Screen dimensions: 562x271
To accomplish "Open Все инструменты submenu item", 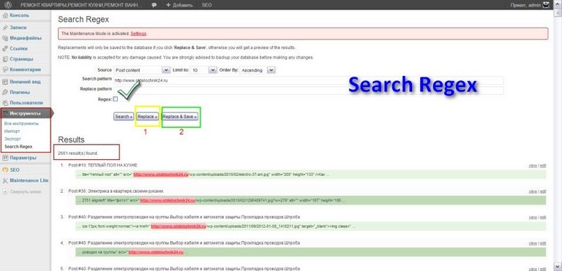I will click(x=21, y=123).
